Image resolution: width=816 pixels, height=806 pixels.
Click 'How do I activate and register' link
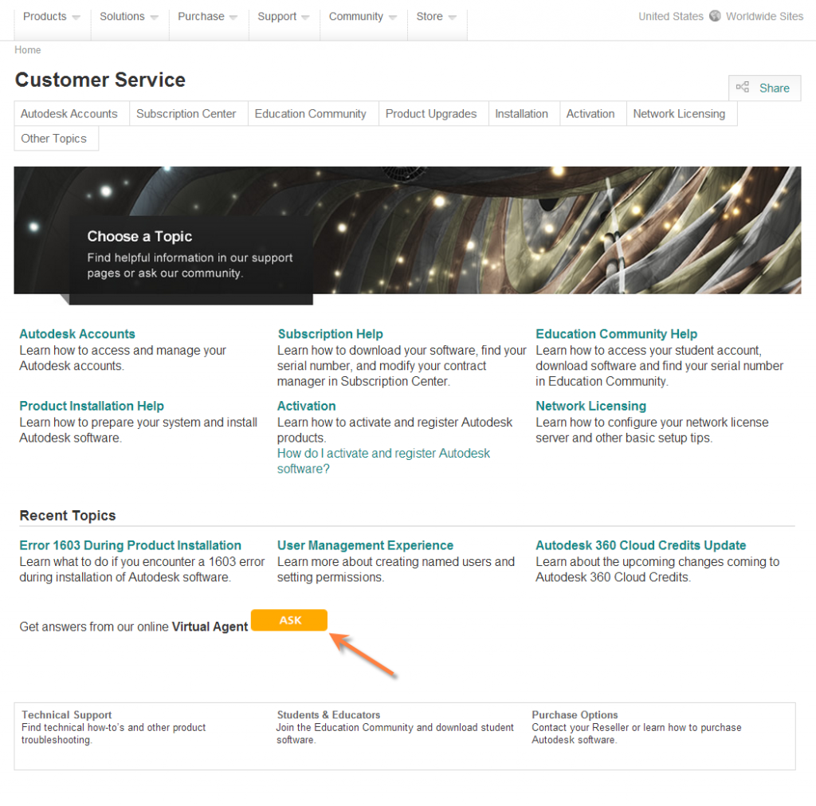tap(383, 461)
